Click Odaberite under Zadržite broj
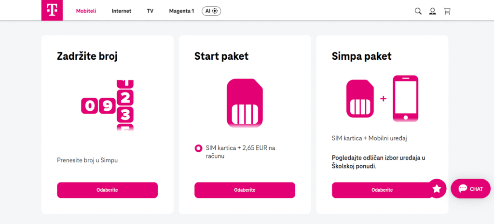This screenshot has height=224, width=494. click(108, 190)
